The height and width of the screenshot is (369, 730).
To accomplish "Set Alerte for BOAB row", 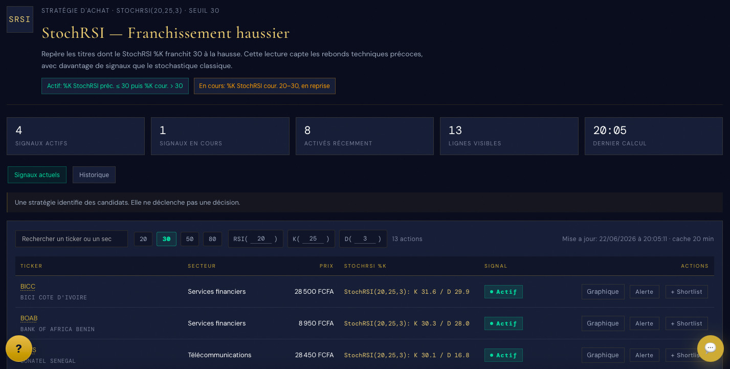I will tap(644, 323).
